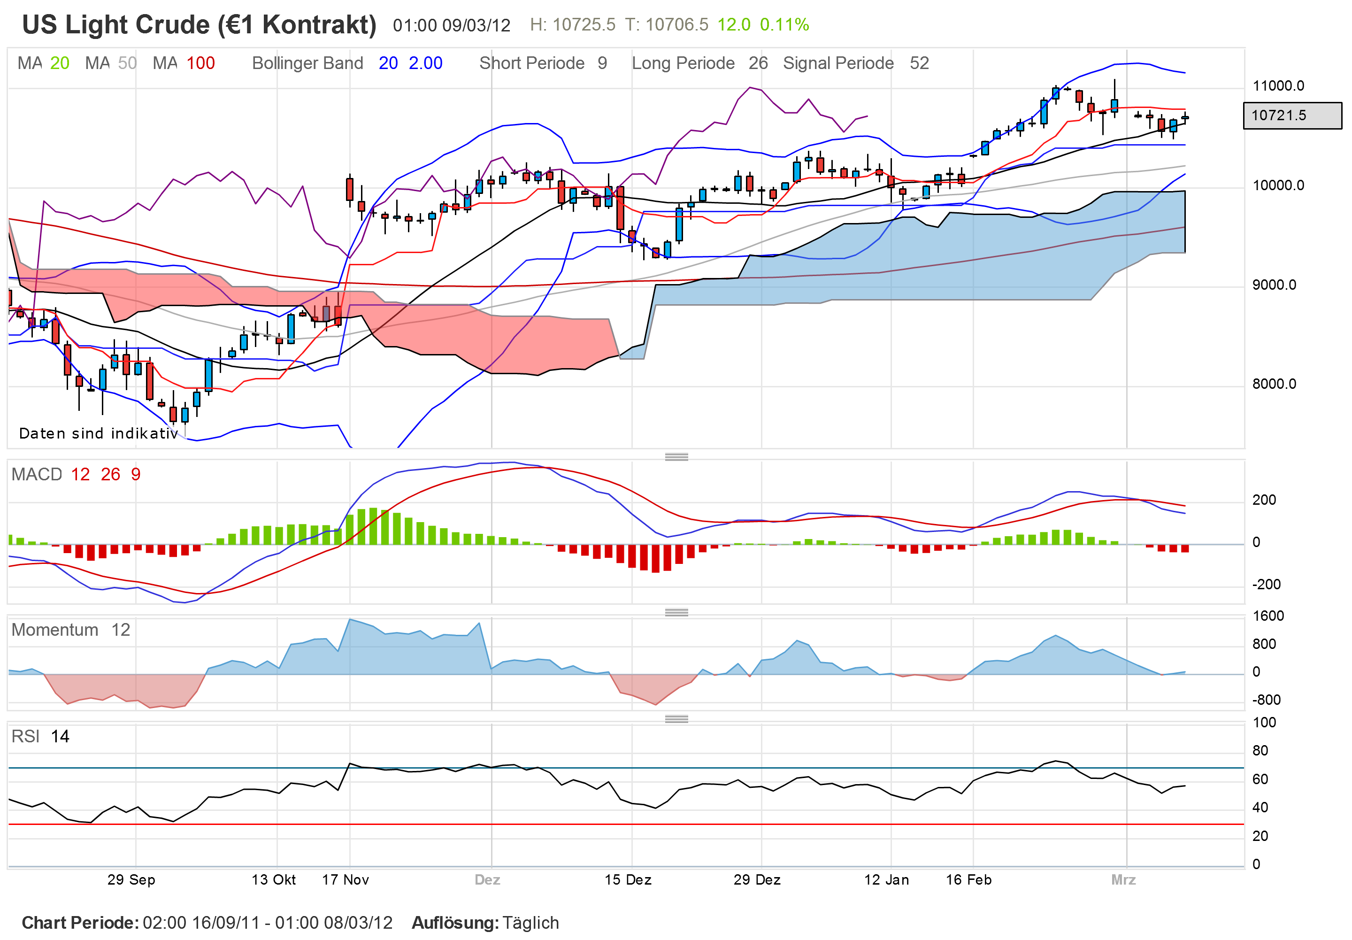Open the Signal Periode value 52 selector
Viewport: 1352px width, 940px height.
(x=919, y=63)
